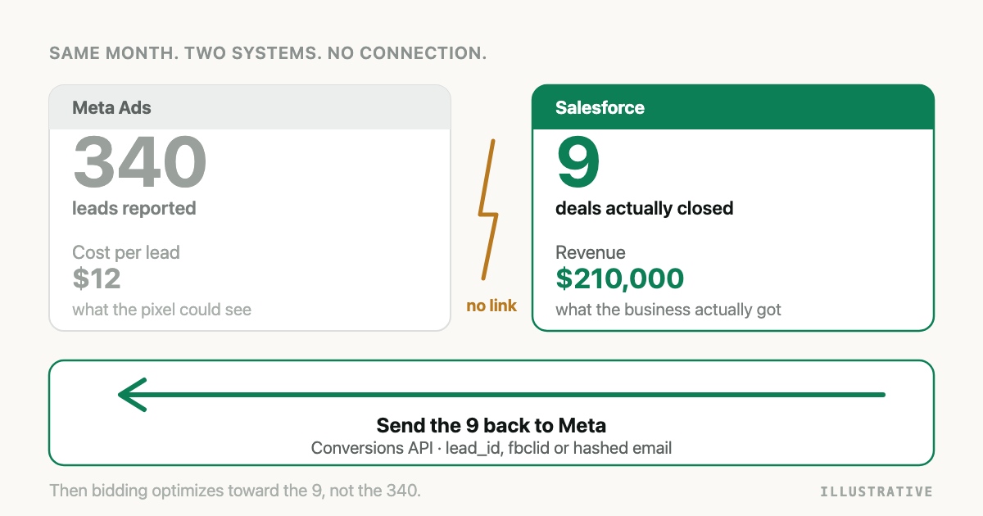Screen dimensions: 983x516
Task: Click the 'Same month. Two systems.' headline
Action: [269, 54]
